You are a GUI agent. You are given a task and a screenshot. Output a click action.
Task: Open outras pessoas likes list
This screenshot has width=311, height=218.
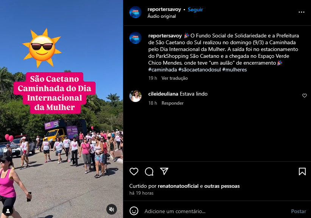coord(222,186)
